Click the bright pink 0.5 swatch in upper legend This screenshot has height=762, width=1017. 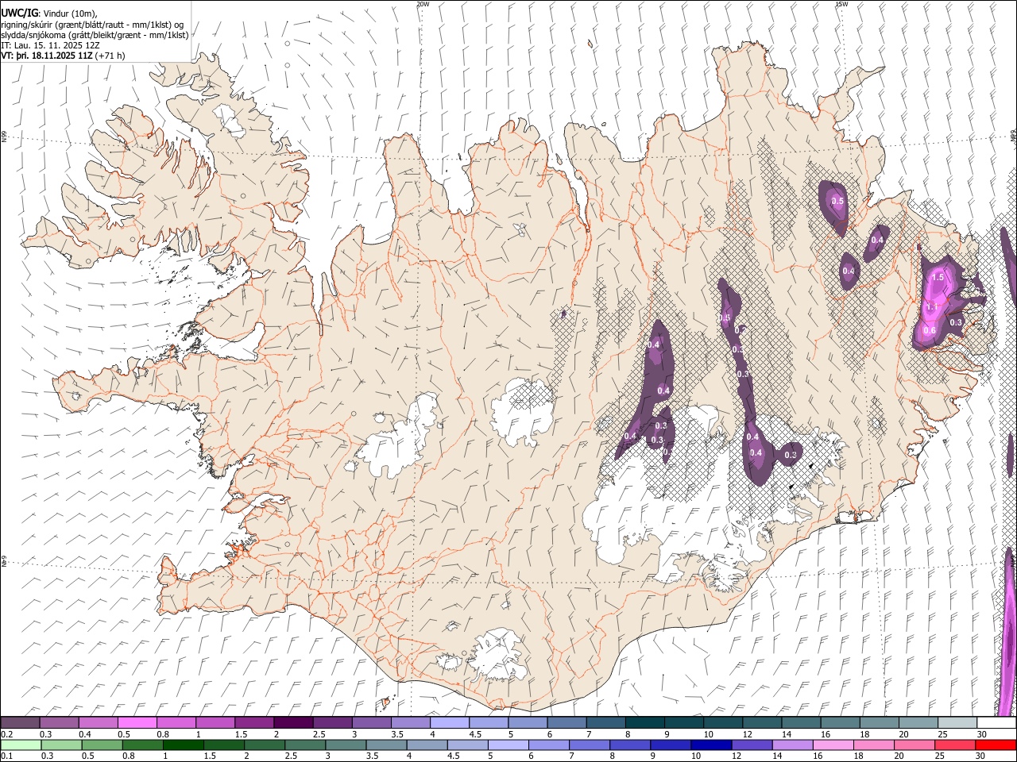[137, 722]
